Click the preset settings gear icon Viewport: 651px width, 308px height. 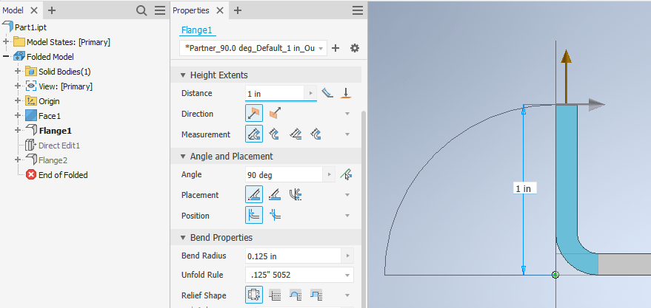[x=355, y=48]
